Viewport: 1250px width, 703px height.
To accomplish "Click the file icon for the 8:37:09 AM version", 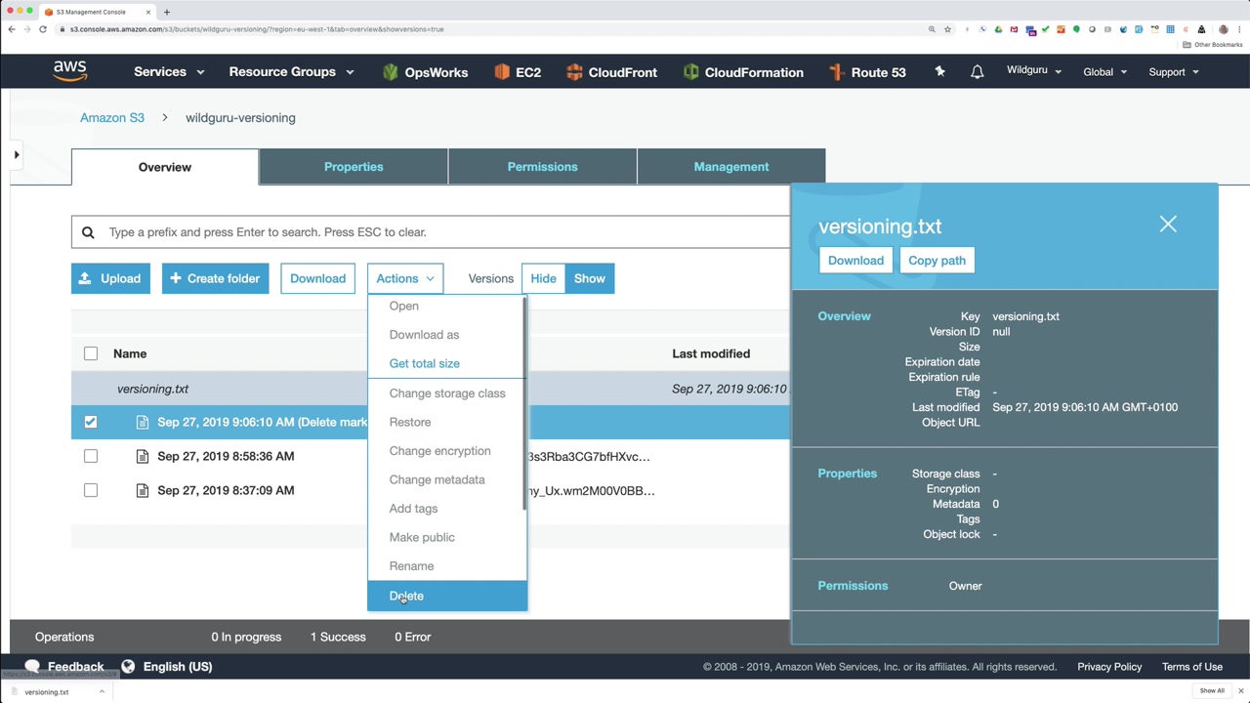I will point(143,490).
